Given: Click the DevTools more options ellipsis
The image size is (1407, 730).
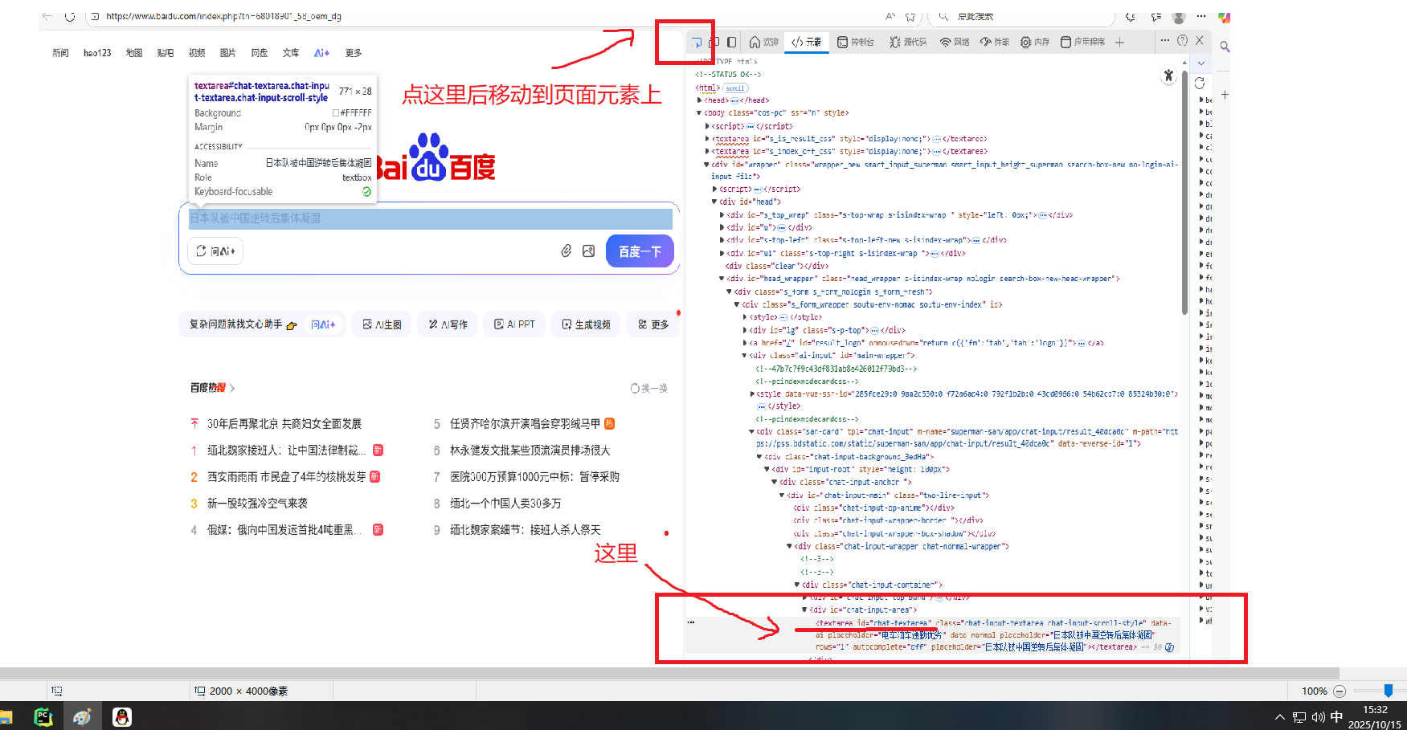Looking at the screenshot, I should click(x=1164, y=40).
